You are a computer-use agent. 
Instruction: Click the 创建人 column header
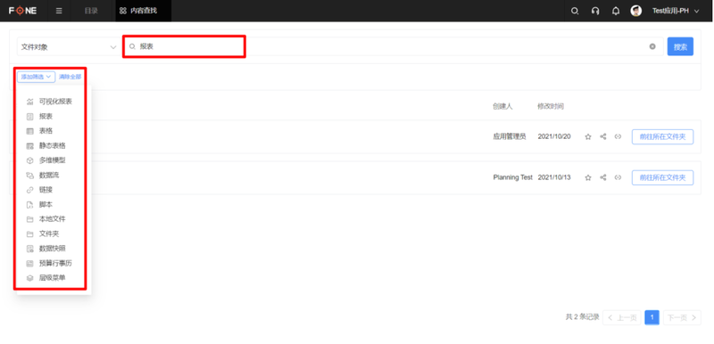coord(502,106)
